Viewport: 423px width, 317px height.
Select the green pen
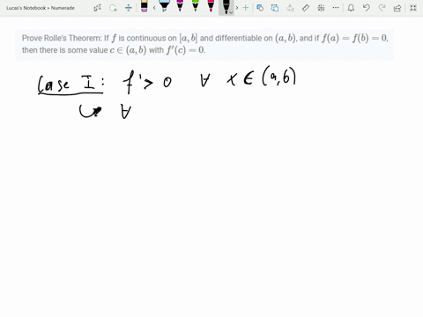(x=195, y=6)
